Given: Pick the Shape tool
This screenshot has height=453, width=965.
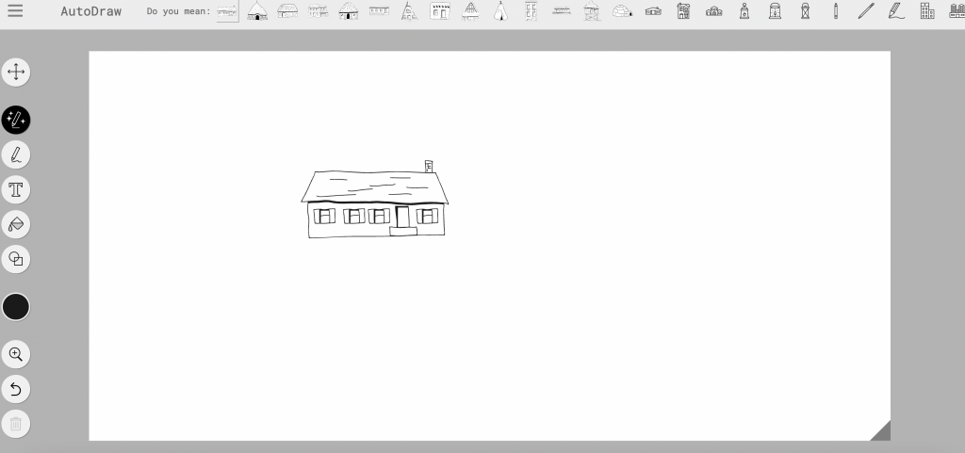Looking at the screenshot, I should tap(16, 259).
